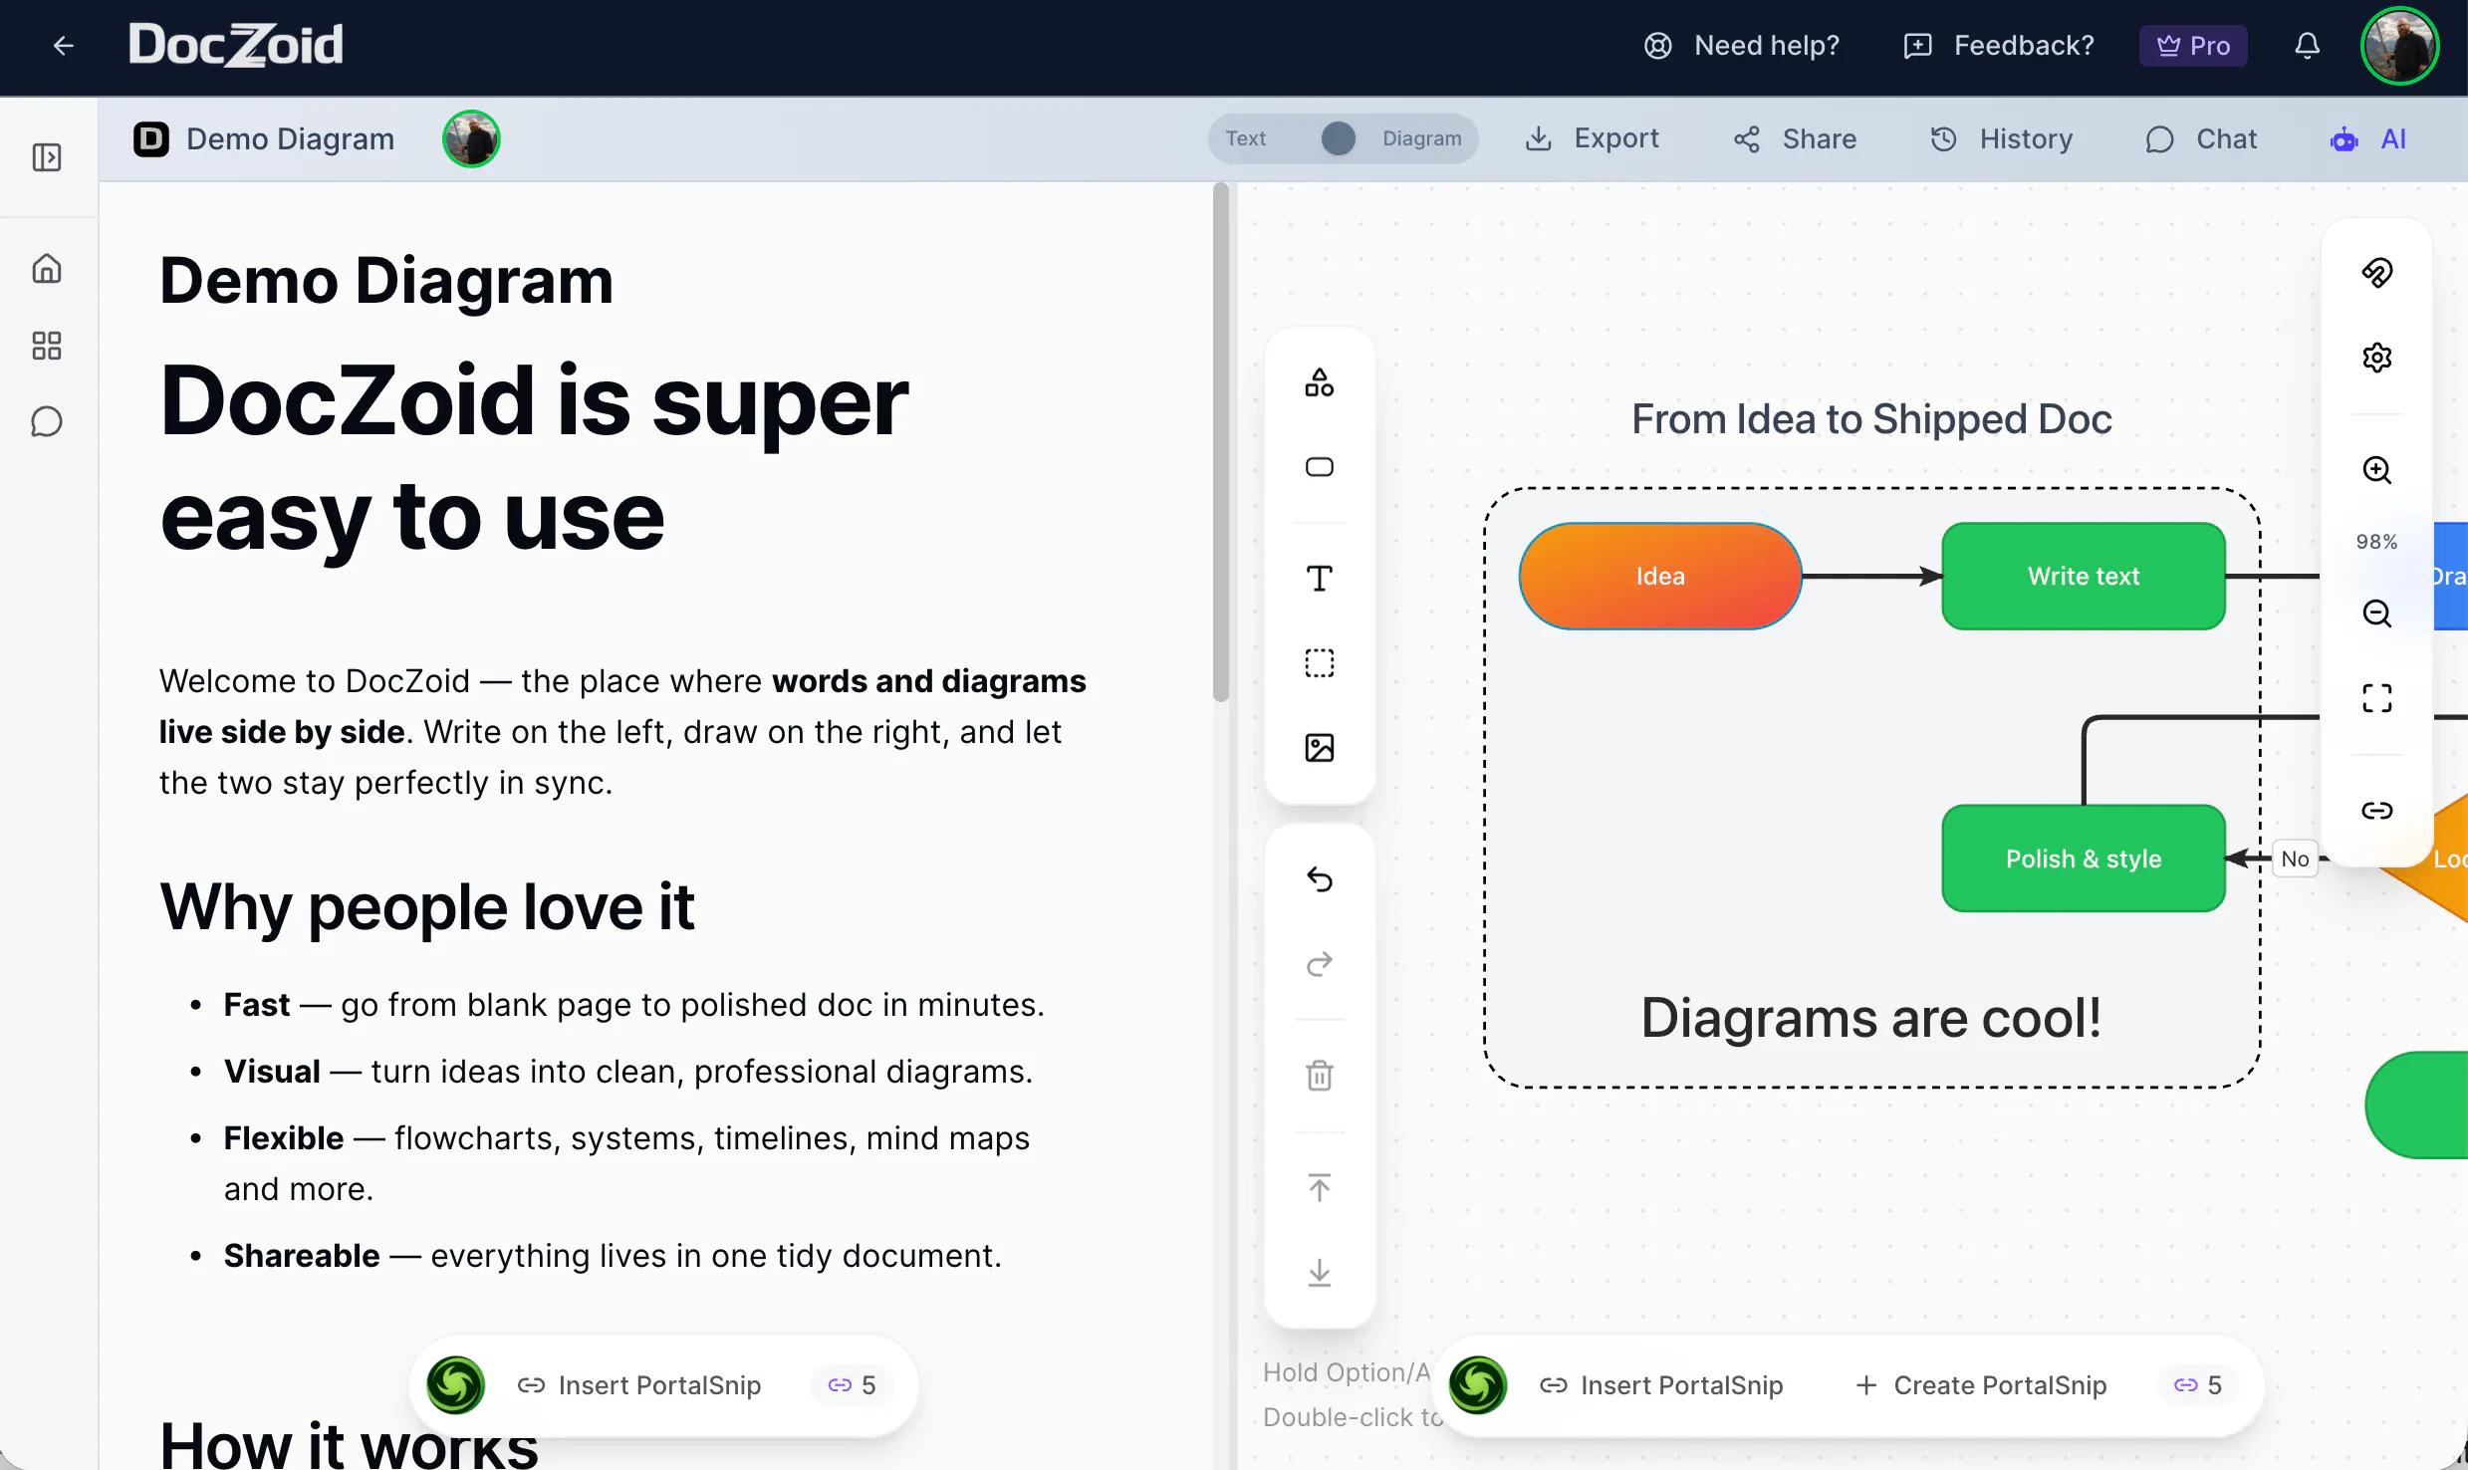Open the dashboard grid icon in sidebar

47,346
